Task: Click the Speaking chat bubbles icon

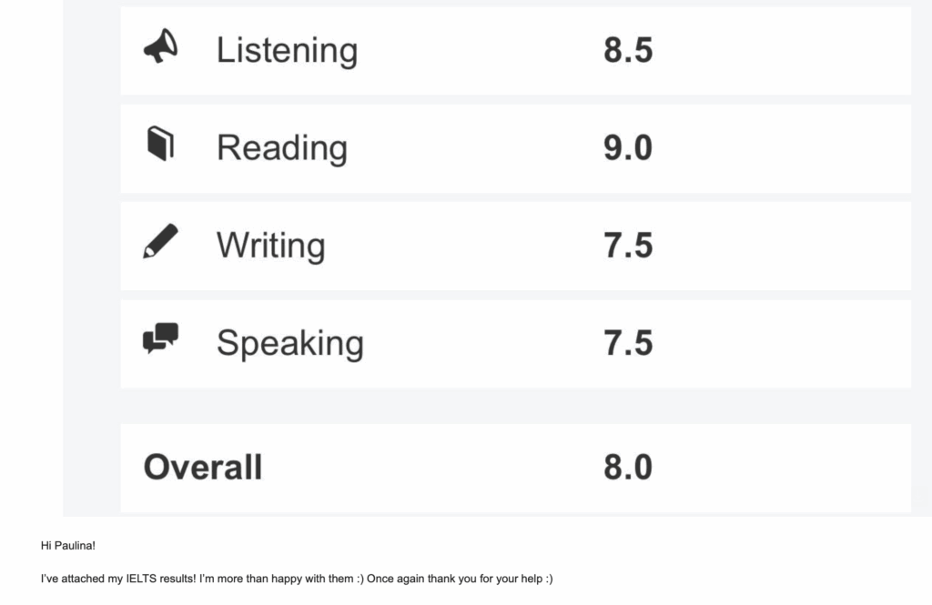Action: [x=160, y=338]
